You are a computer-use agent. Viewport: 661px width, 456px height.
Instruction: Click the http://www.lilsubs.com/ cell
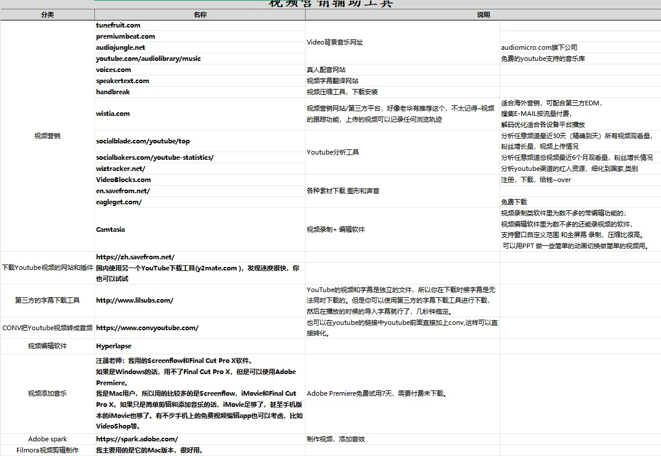tap(200, 300)
